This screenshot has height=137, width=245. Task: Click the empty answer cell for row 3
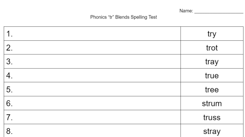92,62
